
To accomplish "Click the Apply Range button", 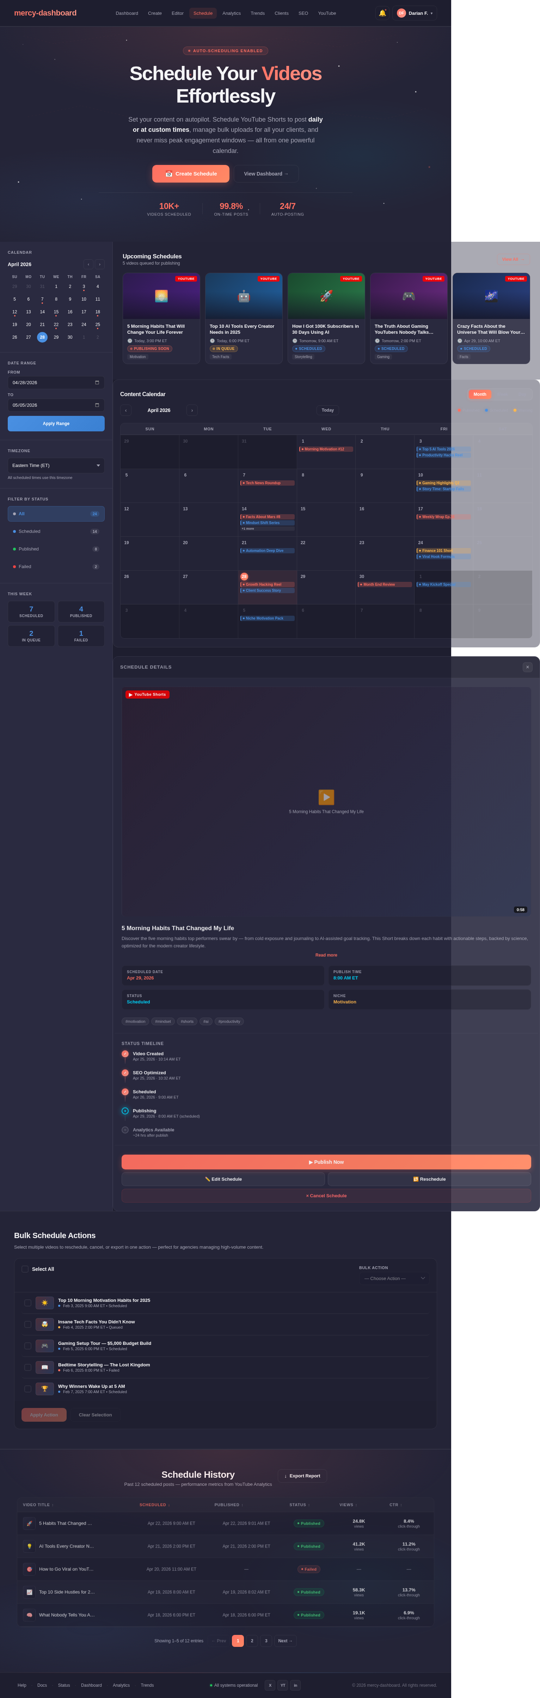I will click(56, 423).
